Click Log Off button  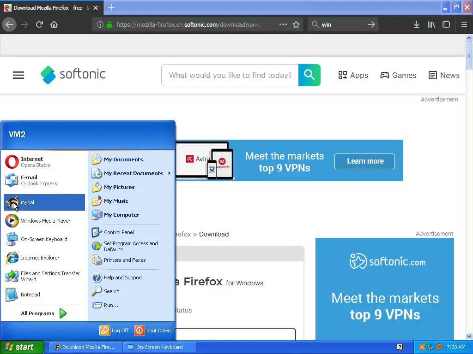(114, 330)
